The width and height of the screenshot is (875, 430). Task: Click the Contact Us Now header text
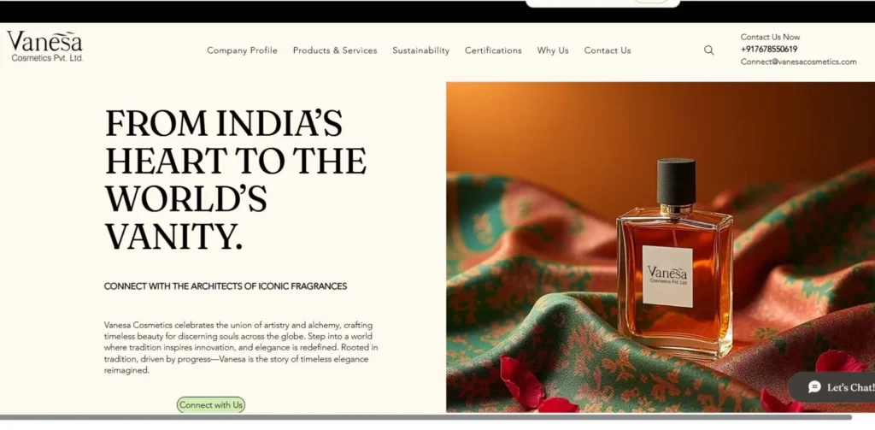point(770,37)
